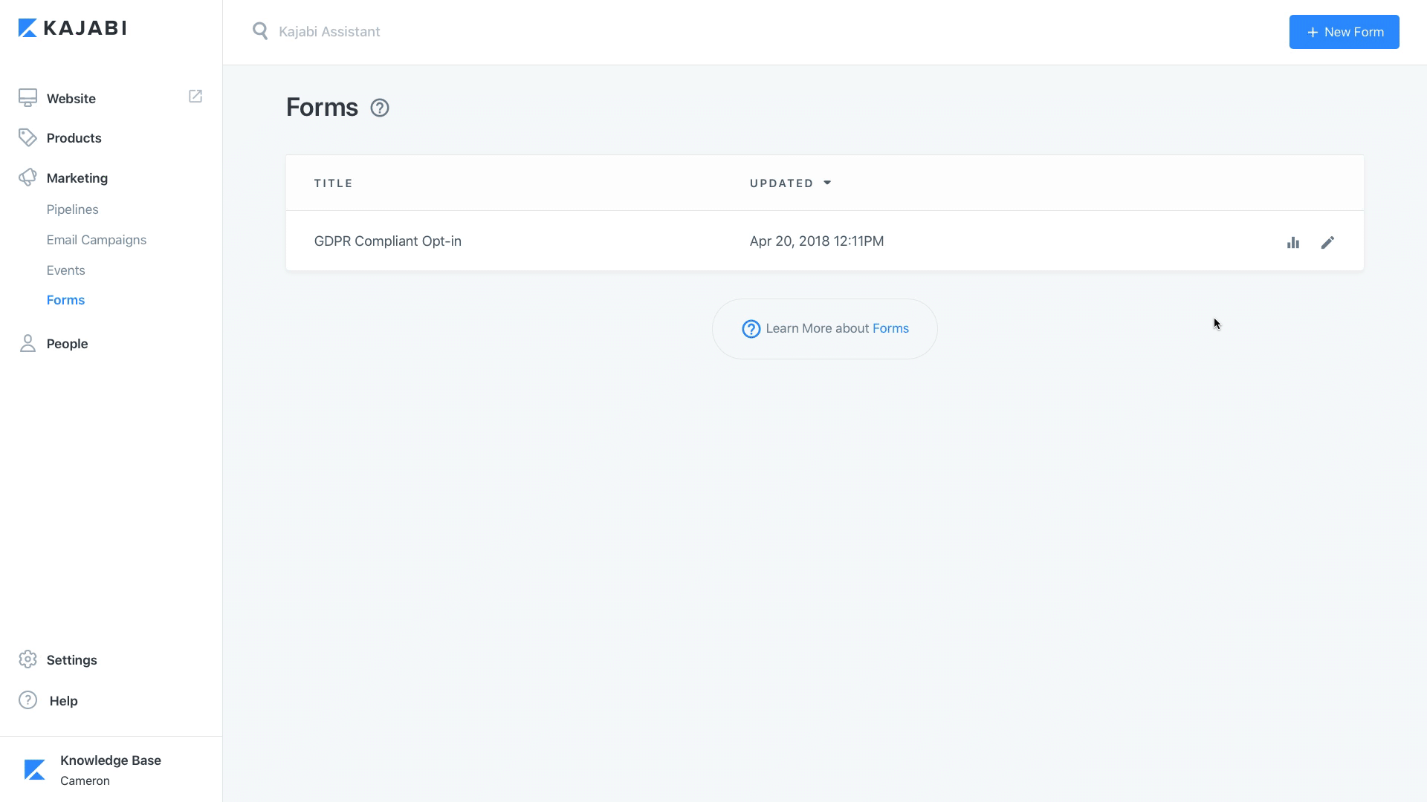
Task: Follow the Learn More about Forms link
Action: tap(890, 328)
